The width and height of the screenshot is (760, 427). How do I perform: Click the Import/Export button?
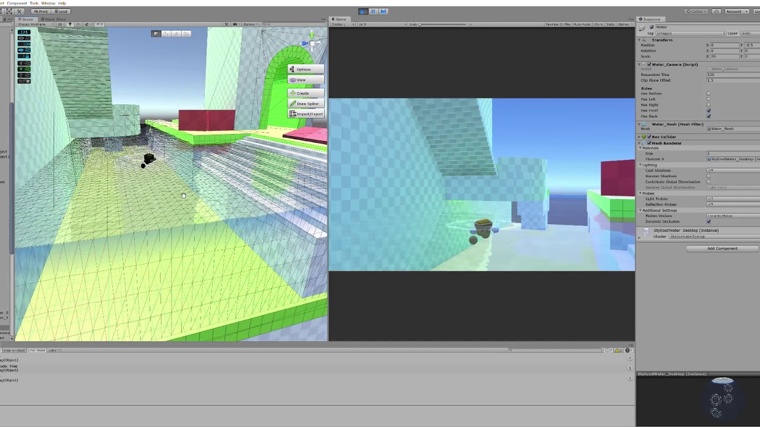[x=305, y=114]
